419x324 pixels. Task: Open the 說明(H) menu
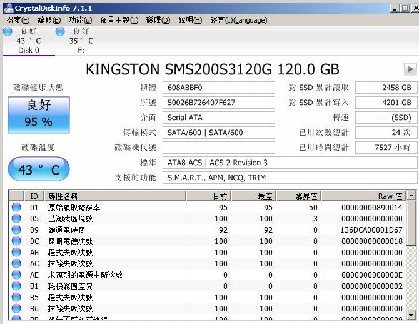(x=190, y=20)
